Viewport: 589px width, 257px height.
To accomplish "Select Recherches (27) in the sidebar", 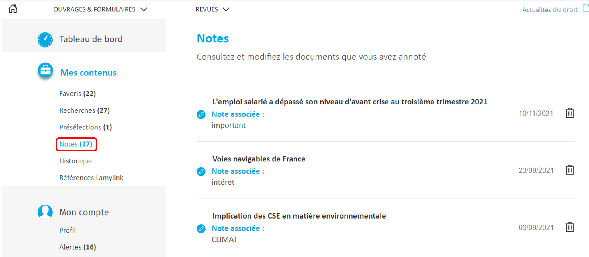I will 85,110.
